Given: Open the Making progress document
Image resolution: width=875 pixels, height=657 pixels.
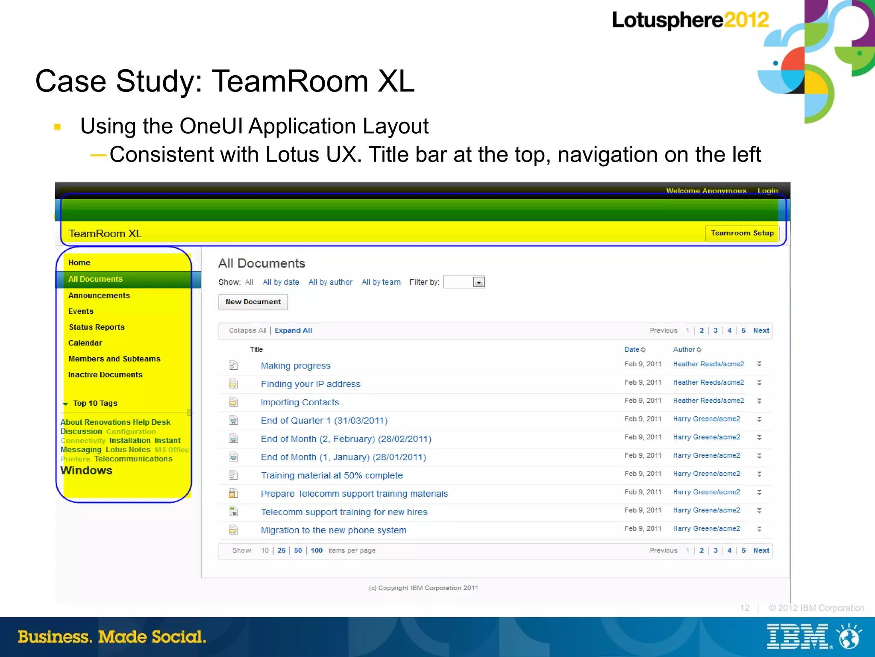Looking at the screenshot, I should click(296, 366).
